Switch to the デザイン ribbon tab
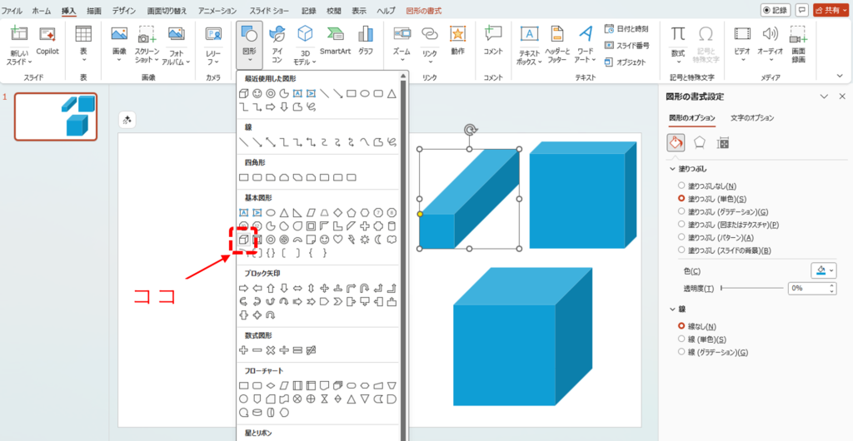 click(x=123, y=11)
